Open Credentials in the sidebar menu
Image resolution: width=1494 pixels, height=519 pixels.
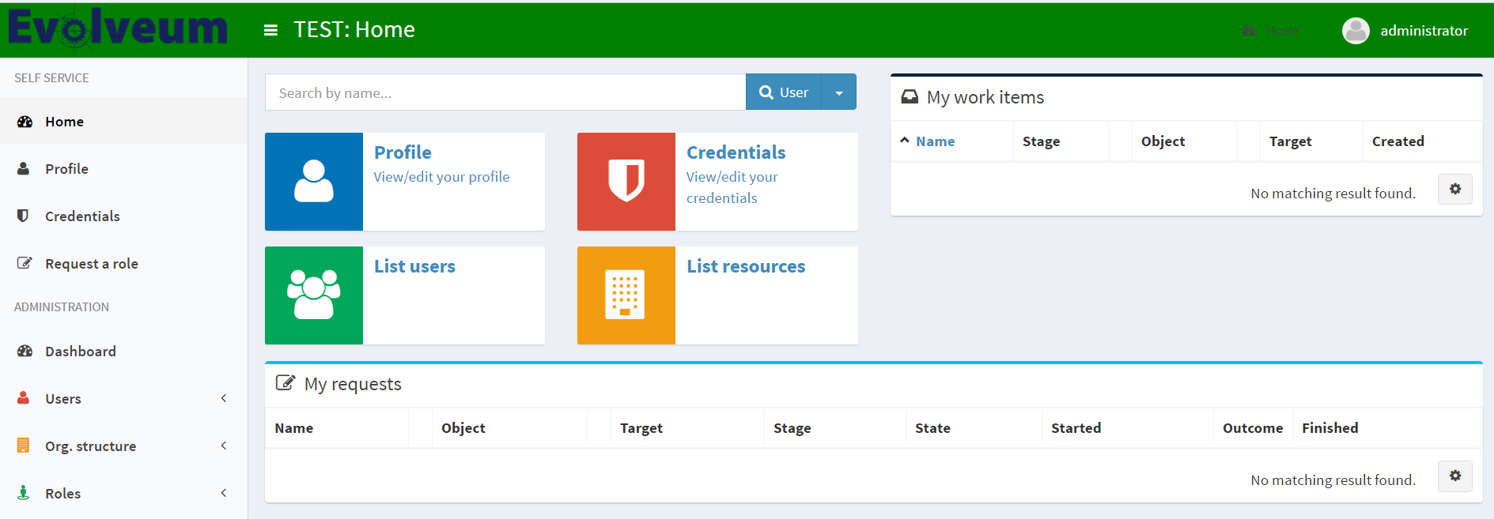[82, 216]
